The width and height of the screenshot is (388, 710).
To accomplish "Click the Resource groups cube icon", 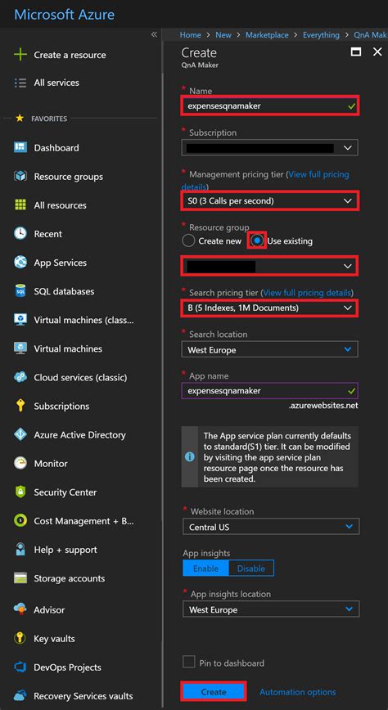I will (20, 176).
